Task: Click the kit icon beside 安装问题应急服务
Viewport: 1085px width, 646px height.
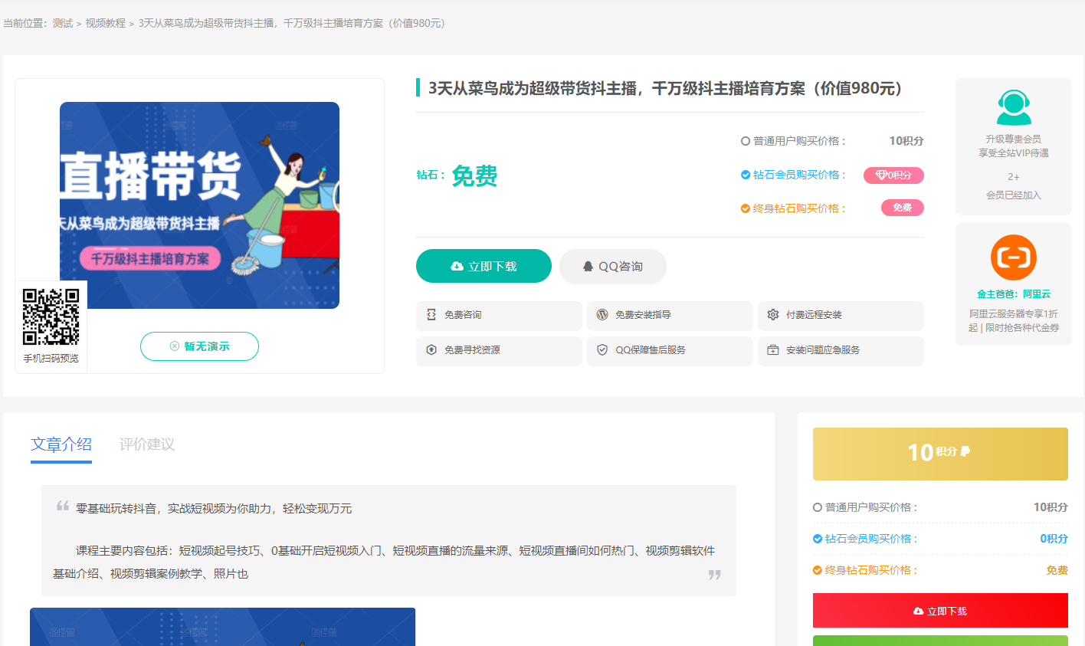Action: 773,349
